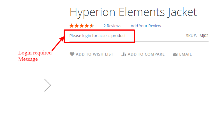Click the fourth orange rating star
222x119 pixels.
pos(87,26)
